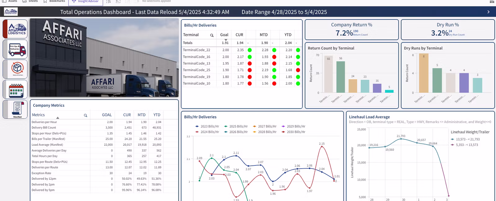The height and width of the screenshot is (201, 496).
Task: Toggle sort arrow under Goal header
Action: 226,40
